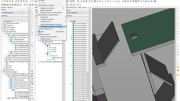The width and height of the screenshot is (180, 101).
Task: Select the line drawing tool
Action: coord(32,9)
